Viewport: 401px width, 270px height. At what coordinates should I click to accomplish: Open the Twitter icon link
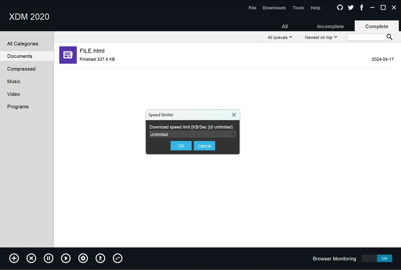[350, 7]
